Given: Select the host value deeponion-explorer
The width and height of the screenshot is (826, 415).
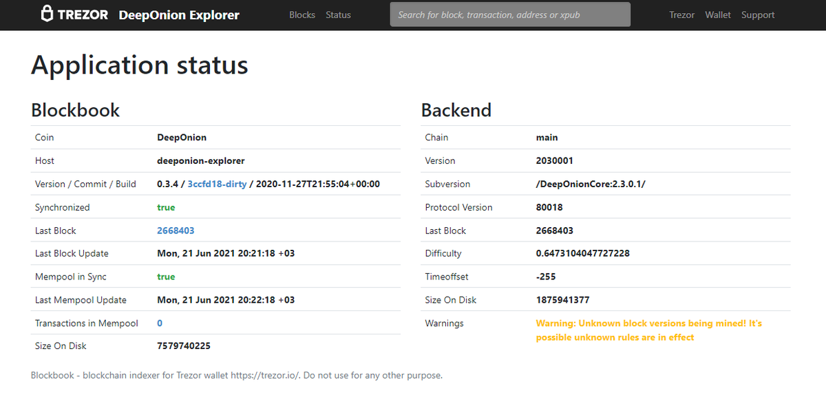Looking at the screenshot, I should [x=201, y=161].
